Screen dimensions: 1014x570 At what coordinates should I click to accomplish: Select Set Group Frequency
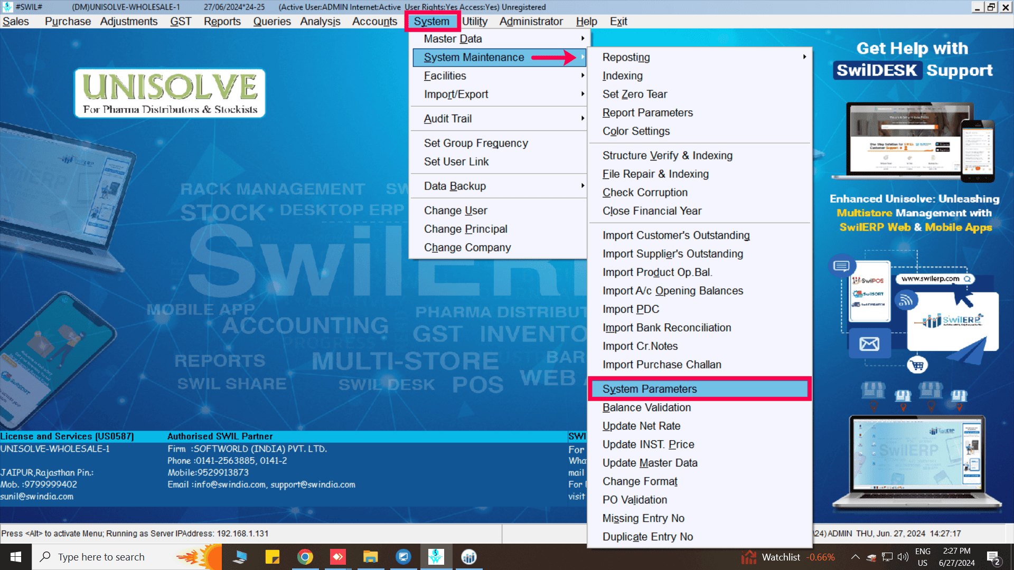pyautogui.click(x=499, y=144)
